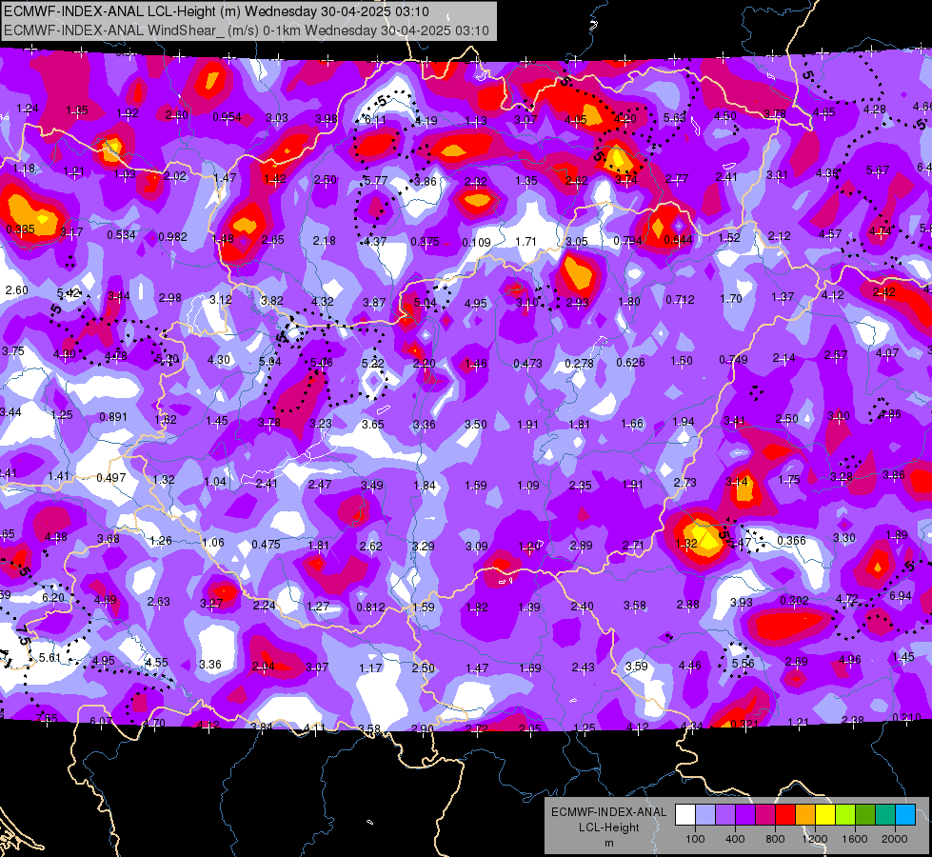Click the wind shear value 0.497
Viewport: 932px width, 857px height.
(111, 478)
